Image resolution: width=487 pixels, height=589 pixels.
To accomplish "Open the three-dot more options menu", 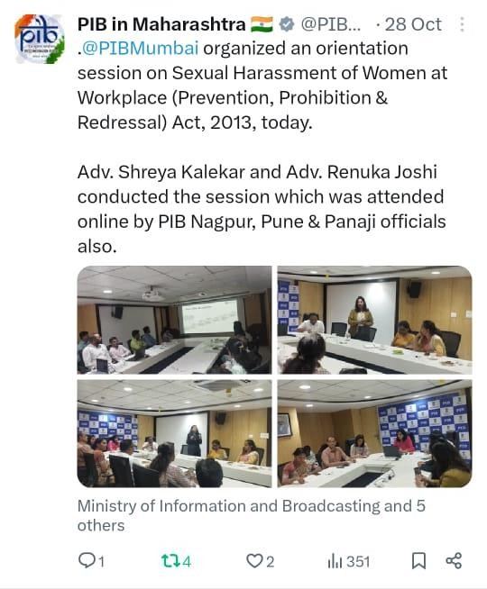I will point(462,24).
